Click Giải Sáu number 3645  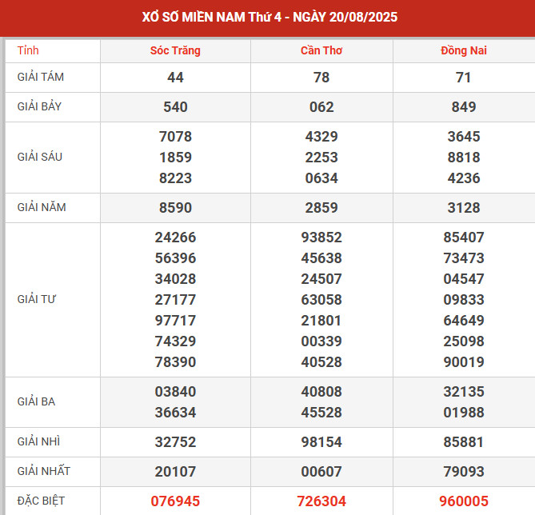(x=464, y=137)
